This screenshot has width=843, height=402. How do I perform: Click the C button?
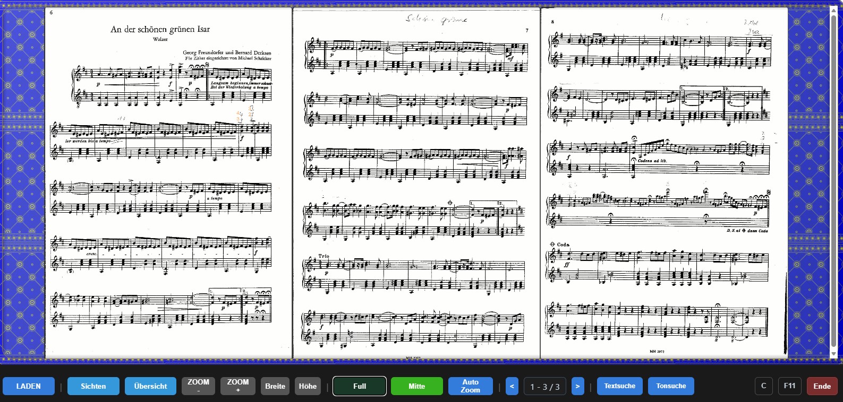(x=764, y=386)
